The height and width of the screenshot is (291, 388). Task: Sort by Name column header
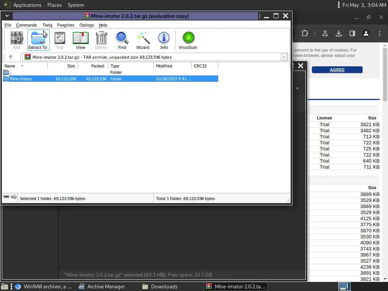point(25,66)
